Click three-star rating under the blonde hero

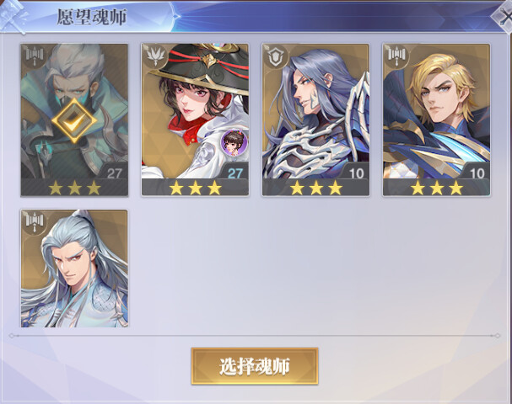pyautogui.click(x=437, y=188)
